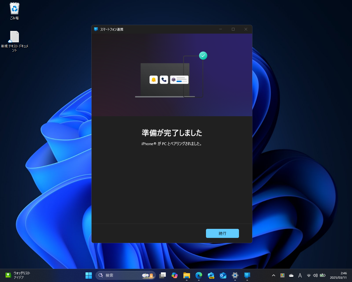Image resolution: width=352 pixels, height=282 pixels.
Task: Expand the hidden tray icons chevron
Action: pyautogui.click(x=274, y=275)
